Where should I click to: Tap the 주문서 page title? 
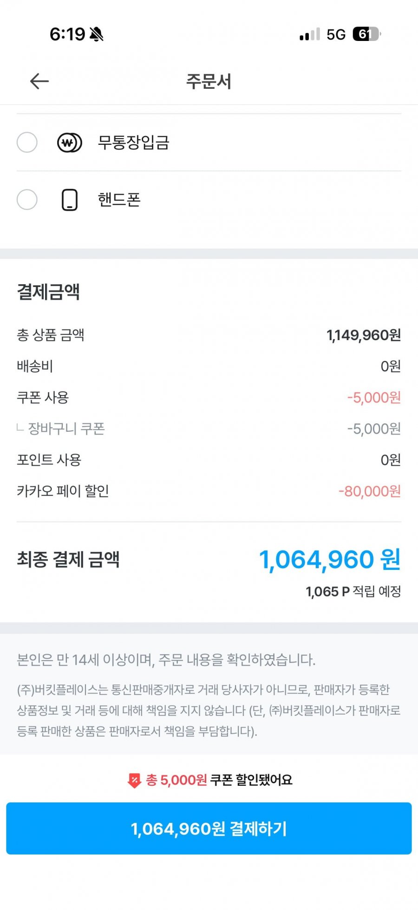pos(209,81)
